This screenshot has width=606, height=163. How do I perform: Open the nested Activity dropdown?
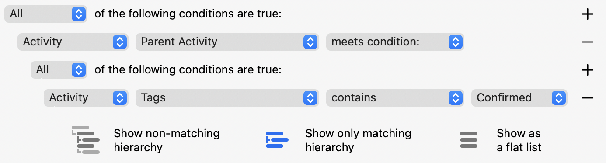tap(85, 98)
